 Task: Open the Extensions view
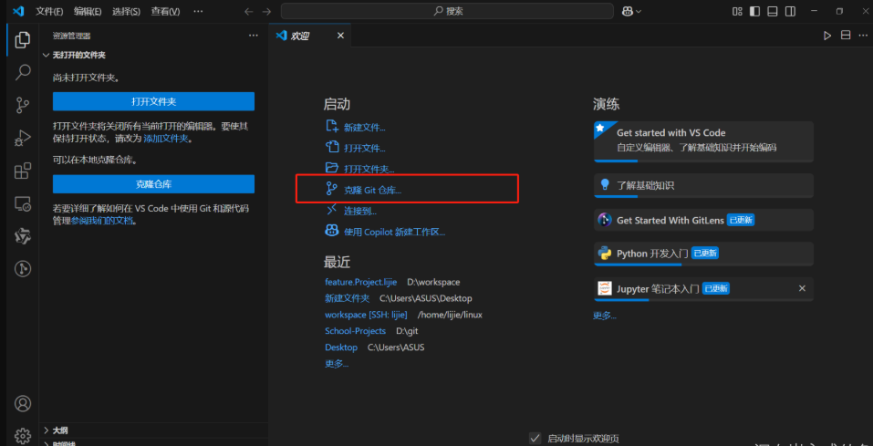click(22, 171)
